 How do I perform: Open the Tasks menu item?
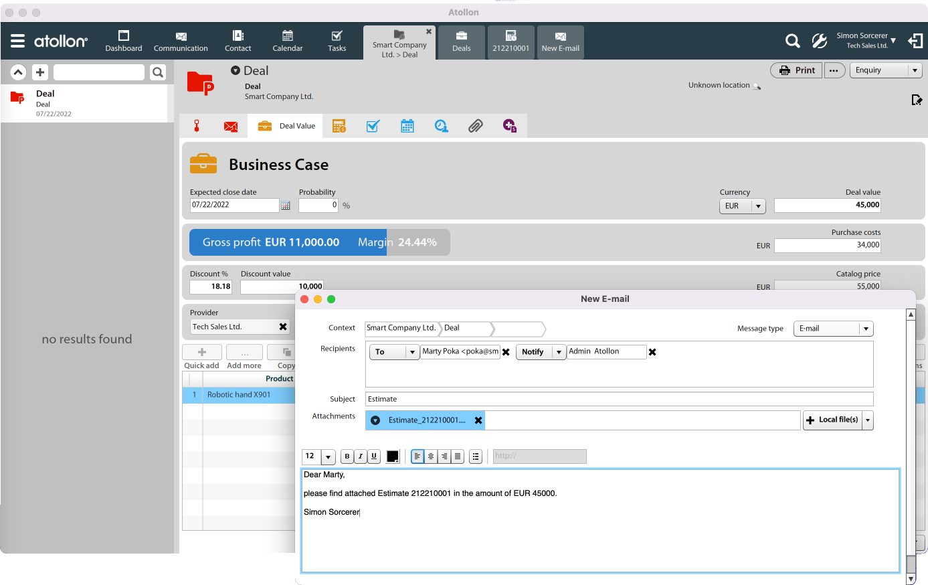337,41
